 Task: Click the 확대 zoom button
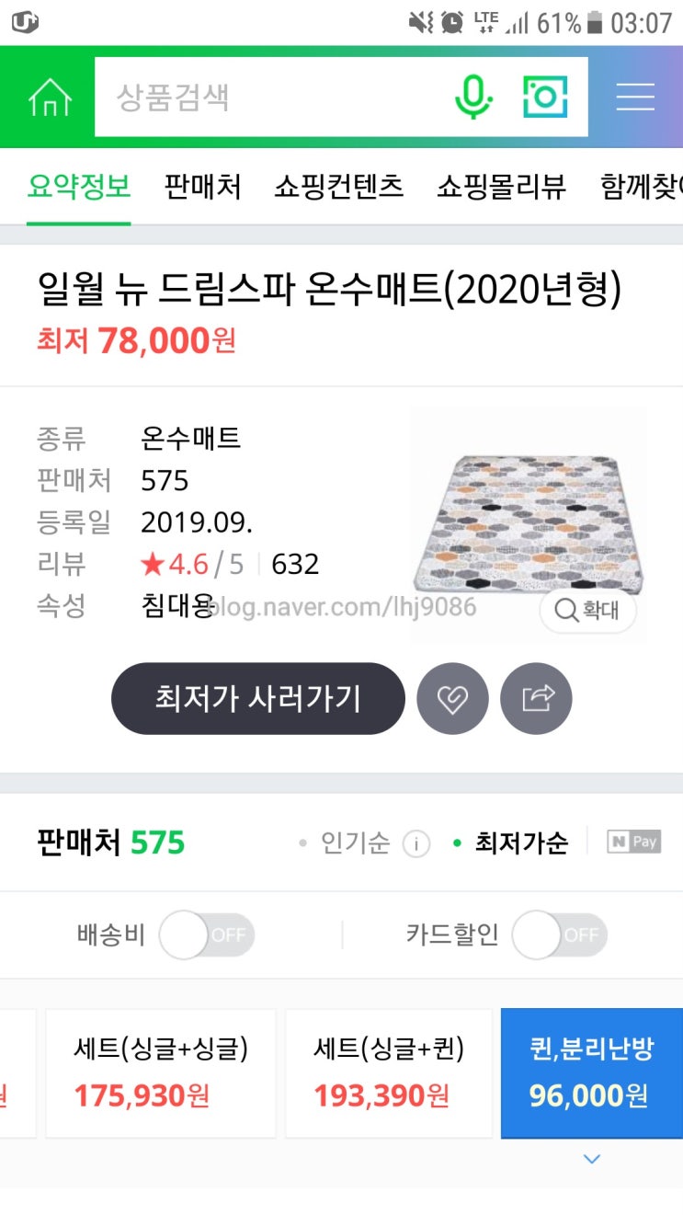pyautogui.click(x=587, y=610)
